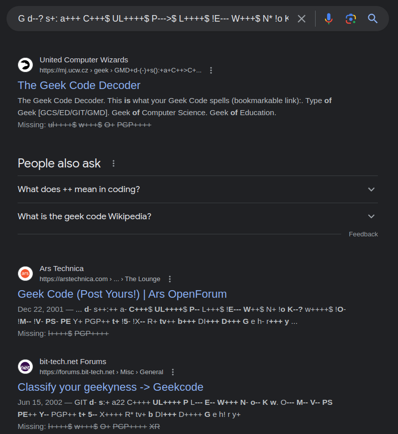The image size is (398, 434).
Task: Open "Geek Code (Post Yours!) | Ars OpenForum"
Action: [122, 294]
